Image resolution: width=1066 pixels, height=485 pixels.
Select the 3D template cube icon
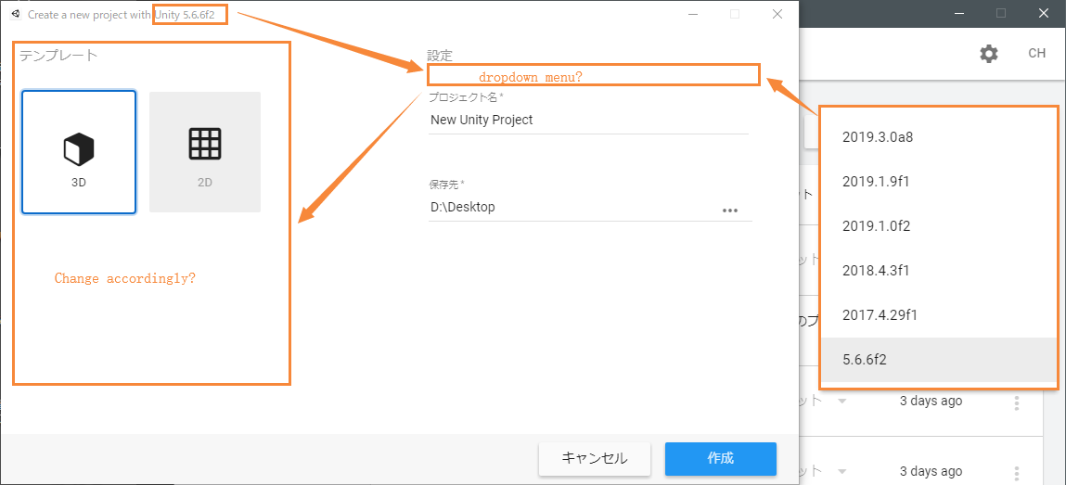click(x=79, y=148)
